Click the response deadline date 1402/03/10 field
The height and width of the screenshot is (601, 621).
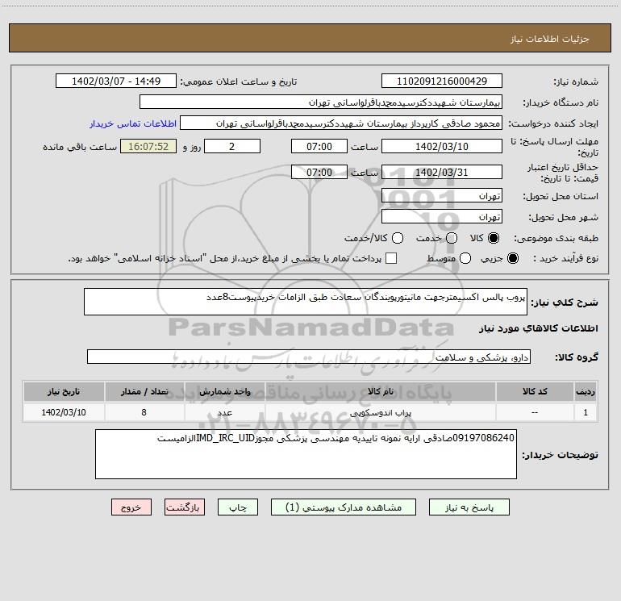coord(442,146)
